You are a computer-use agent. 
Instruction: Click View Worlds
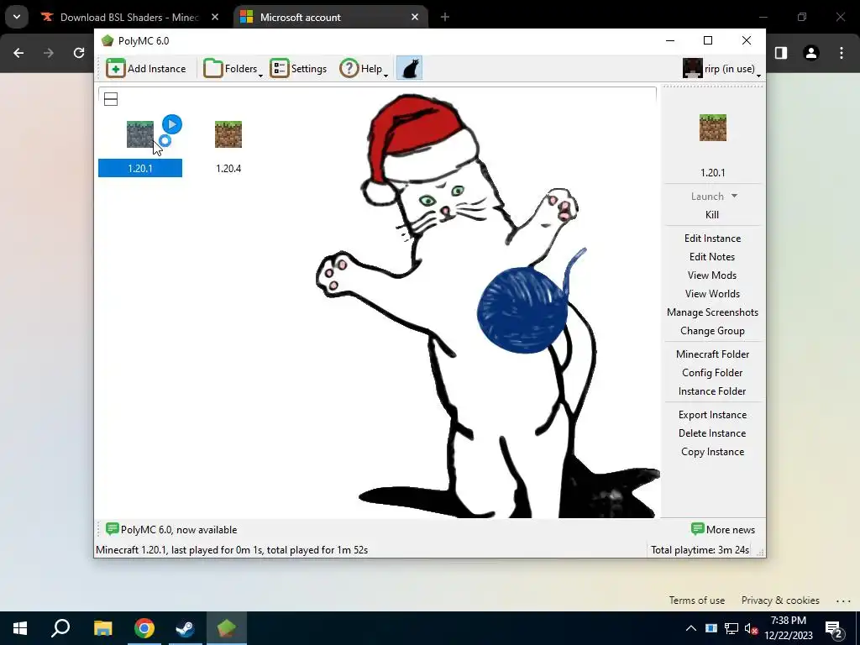click(x=712, y=294)
